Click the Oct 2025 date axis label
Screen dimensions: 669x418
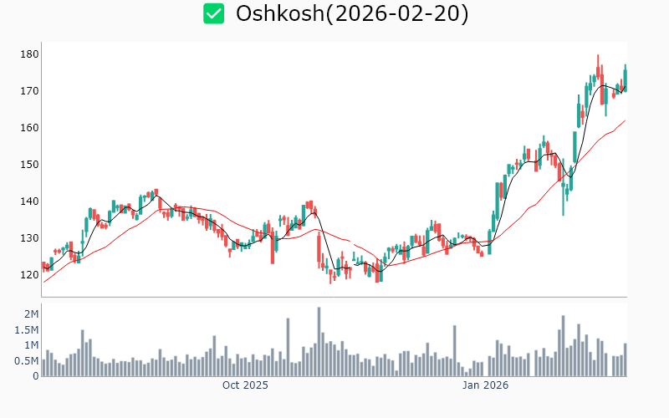point(245,385)
